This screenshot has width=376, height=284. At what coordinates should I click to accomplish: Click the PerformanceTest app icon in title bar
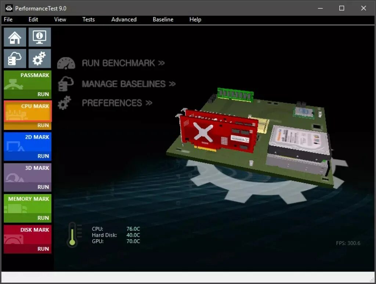9,8
